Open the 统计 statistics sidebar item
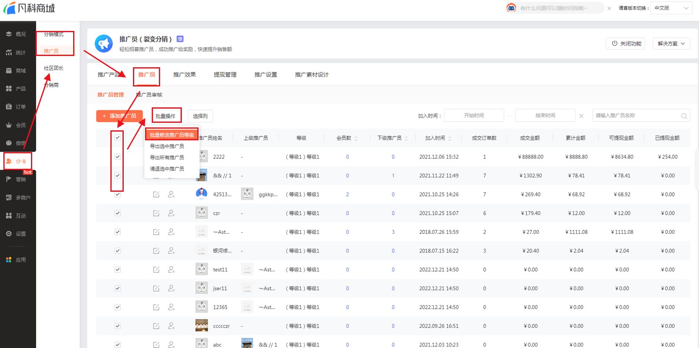Image resolution: width=699 pixels, height=348 pixels. tap(16, 53)
